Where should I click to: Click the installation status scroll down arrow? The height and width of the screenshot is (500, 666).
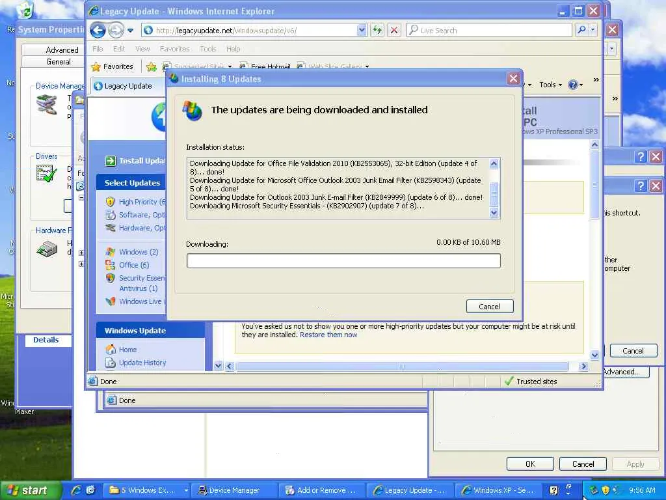(x=494, y=213)
